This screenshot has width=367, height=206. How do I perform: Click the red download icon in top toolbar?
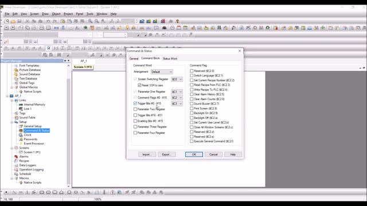coord(163,21)
